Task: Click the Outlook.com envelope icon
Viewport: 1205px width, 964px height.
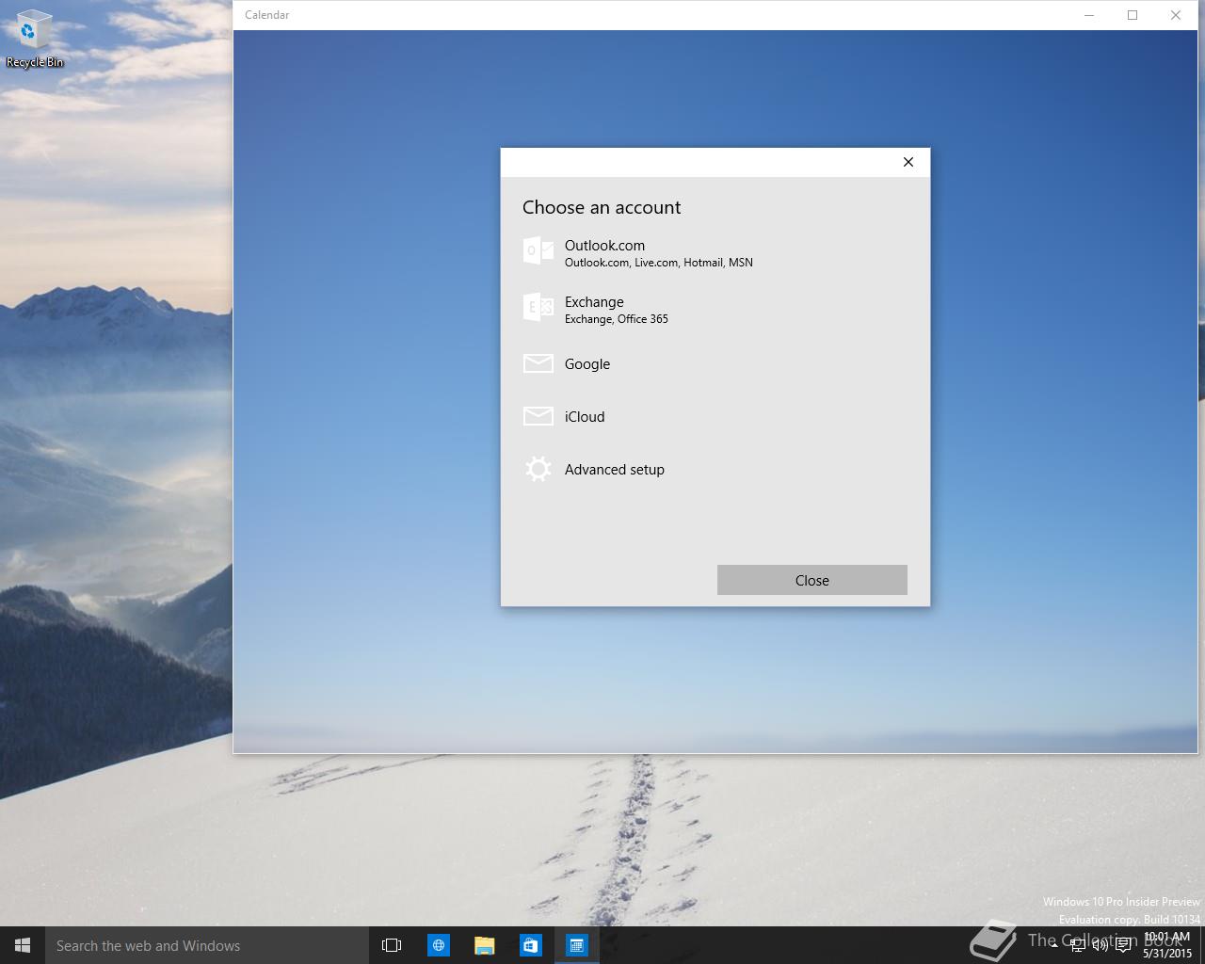Action: tap(538, 250)
